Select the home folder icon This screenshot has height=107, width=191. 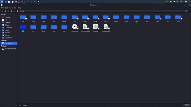point(64,17)
